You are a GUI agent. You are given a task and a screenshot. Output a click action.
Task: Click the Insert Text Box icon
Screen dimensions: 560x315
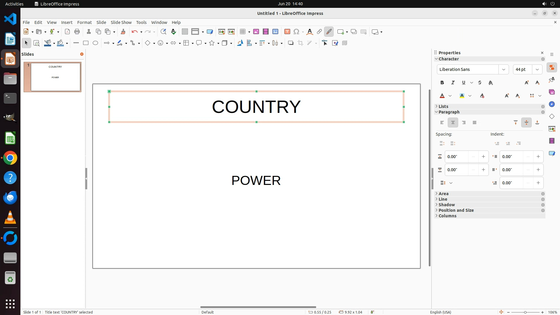click(x=287, y=32)
